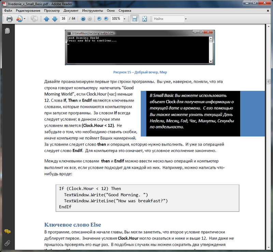Click the 'EndIf' line in code box
The image size is (273, 252).
65,207
